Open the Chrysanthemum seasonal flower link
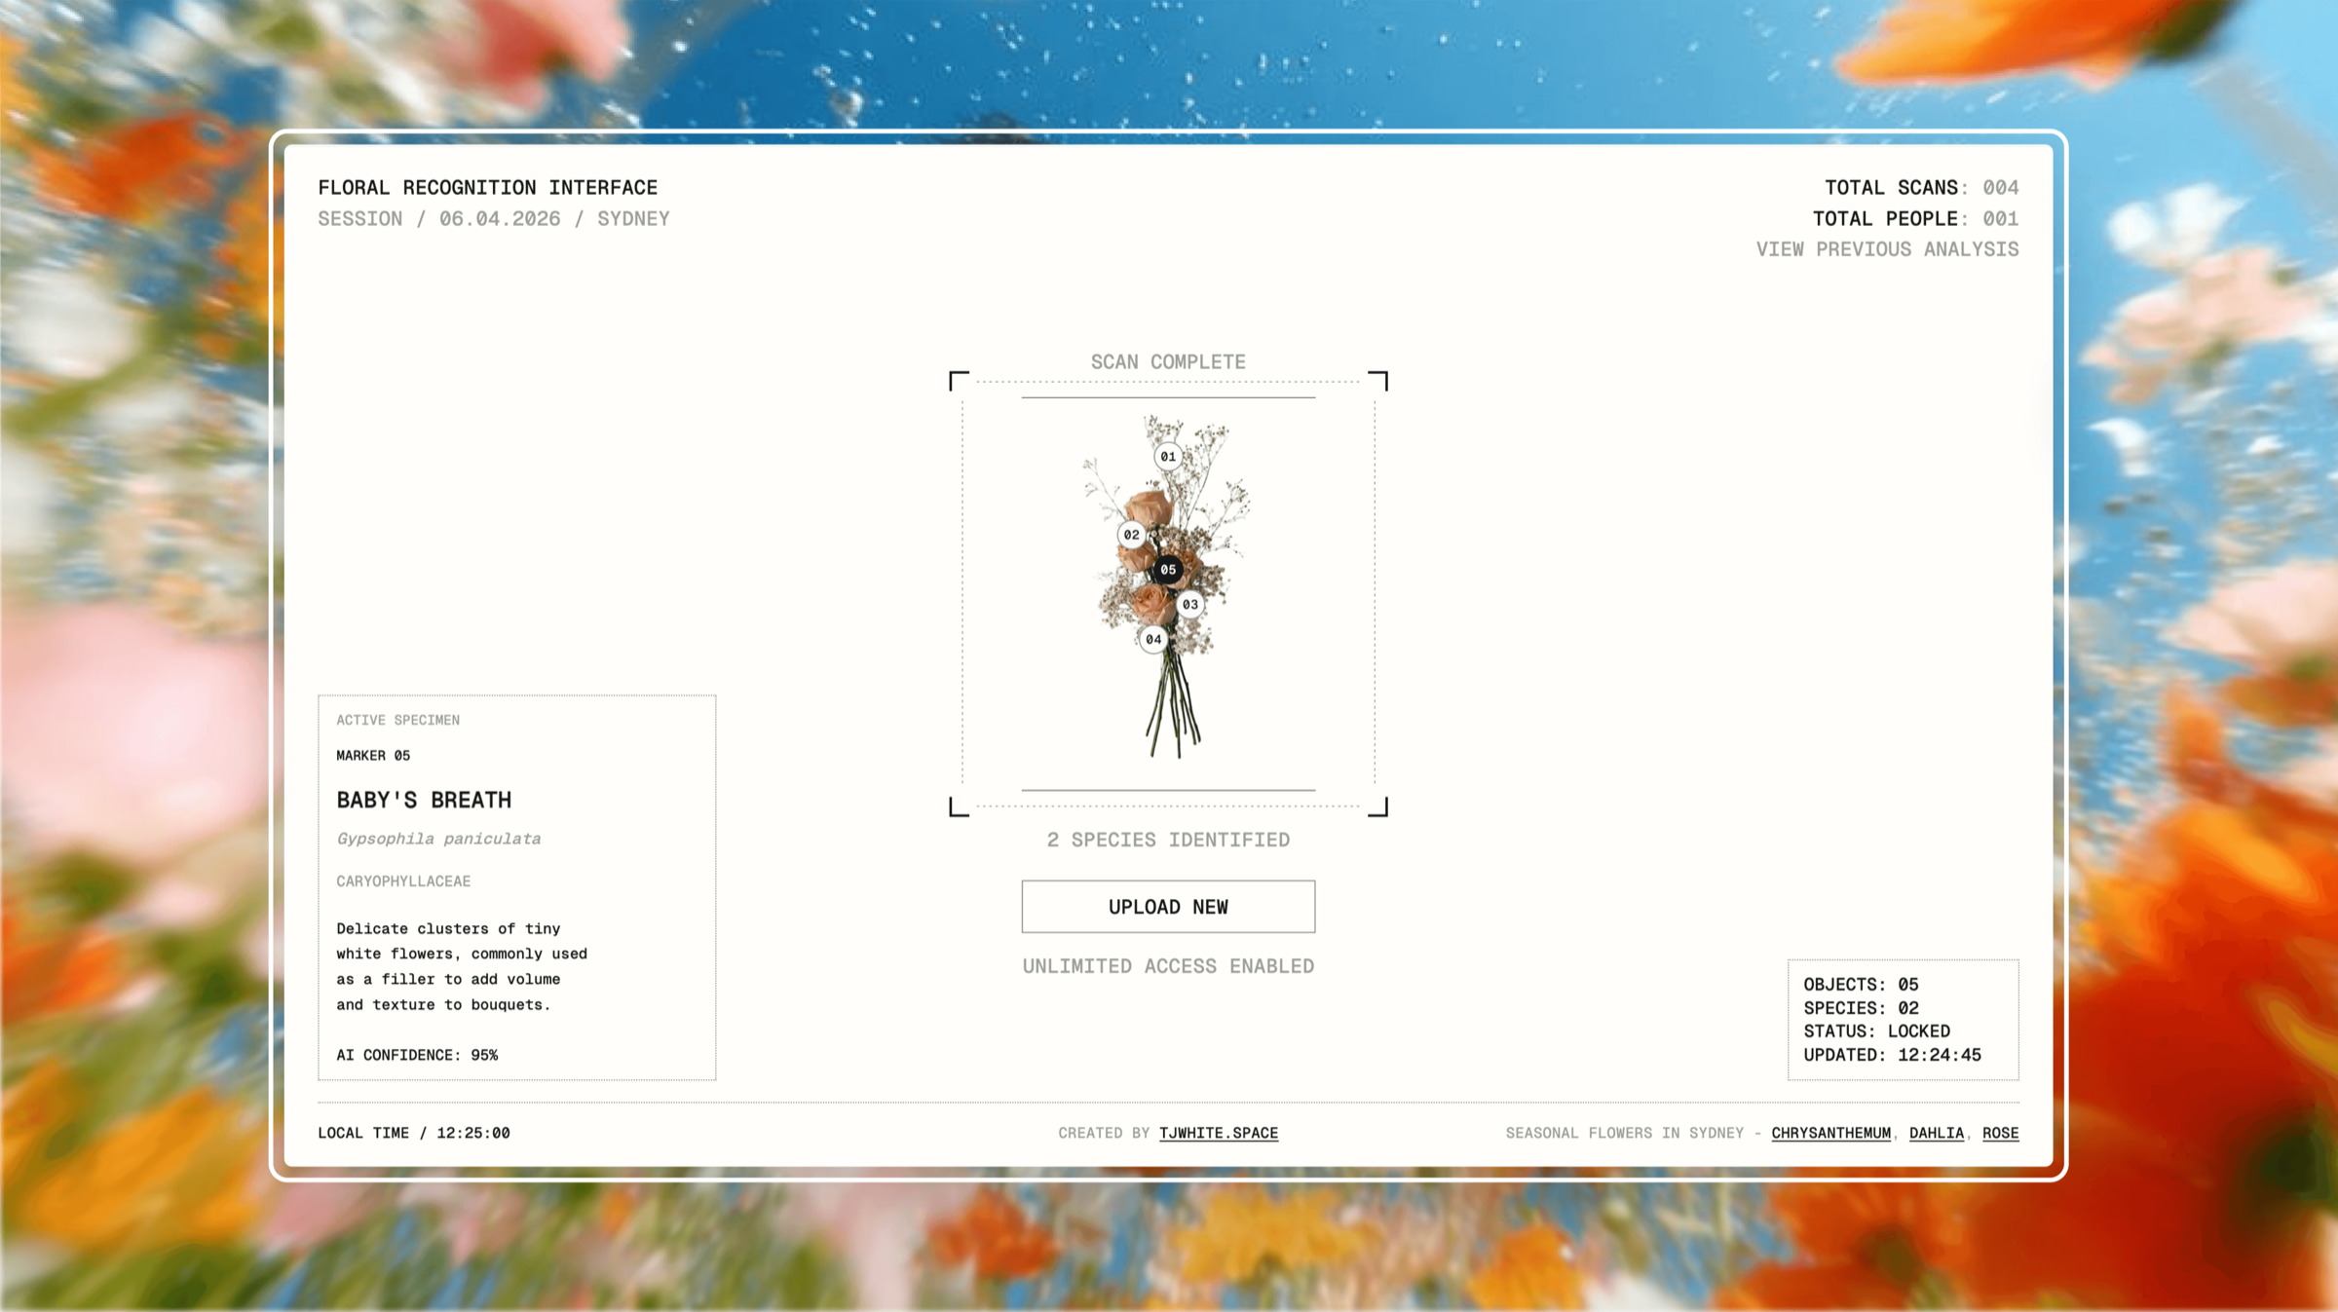The width and height of the screenshot is (2338, 1312). coord(1830,1133)
